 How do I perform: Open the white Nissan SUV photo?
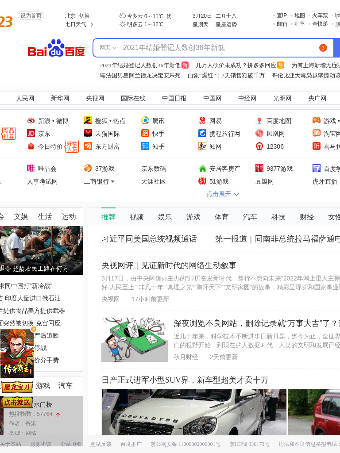tap(194, 412)
